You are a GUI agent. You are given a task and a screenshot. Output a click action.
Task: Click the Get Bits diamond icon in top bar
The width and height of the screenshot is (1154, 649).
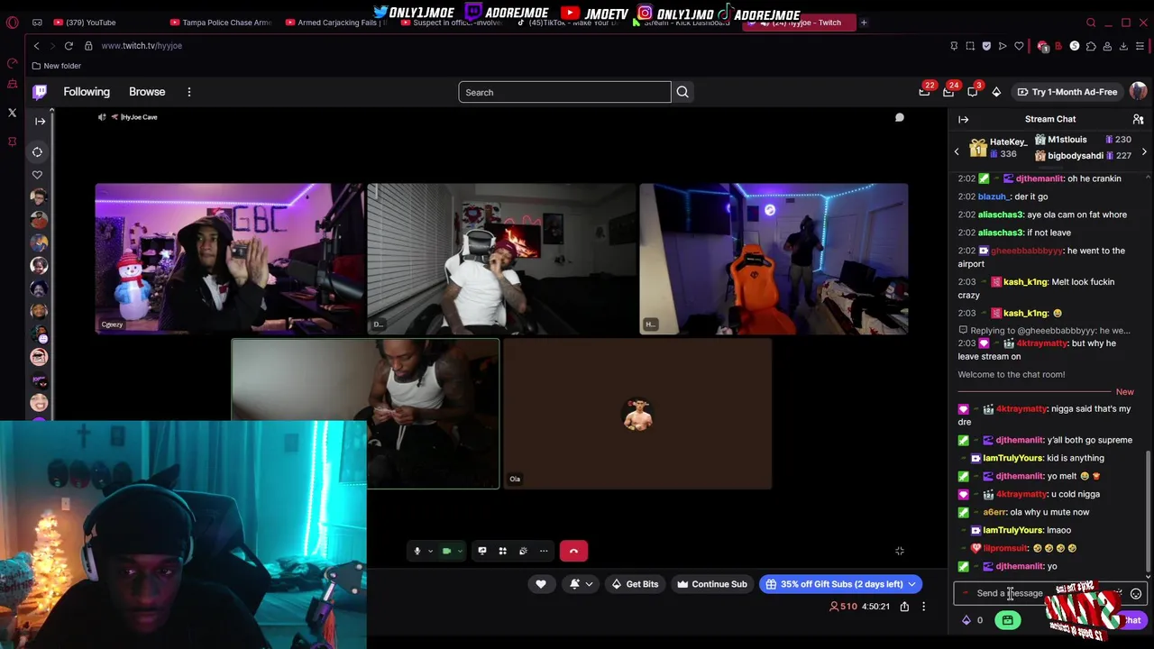point(996,92)
